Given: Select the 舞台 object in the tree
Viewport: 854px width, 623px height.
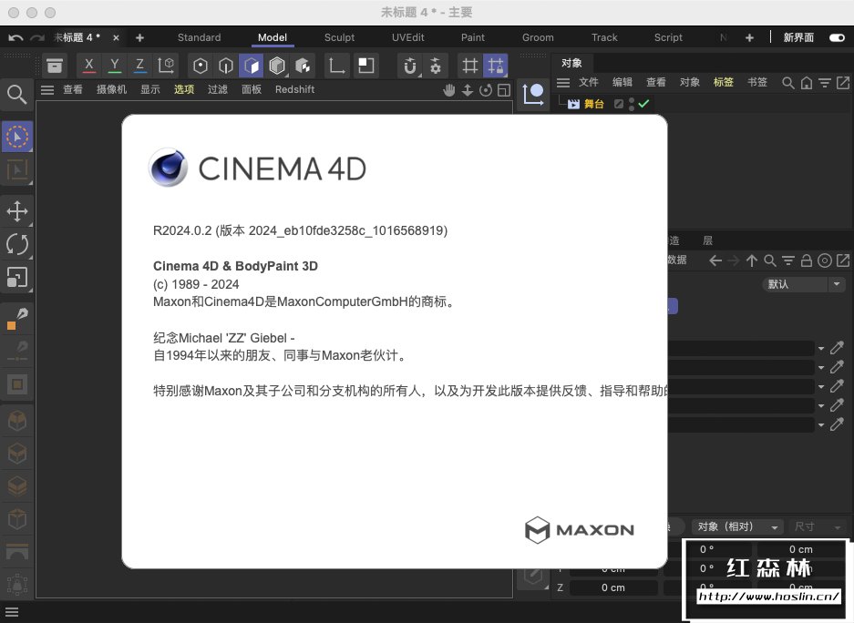Looking at the screenshot, I should click(x=593, y=104).
